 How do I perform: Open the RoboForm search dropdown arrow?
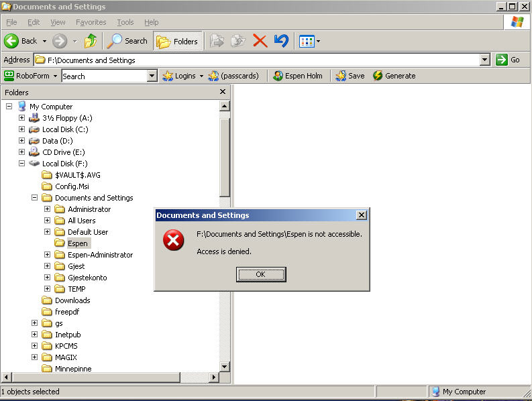click(x=152, y=76)
